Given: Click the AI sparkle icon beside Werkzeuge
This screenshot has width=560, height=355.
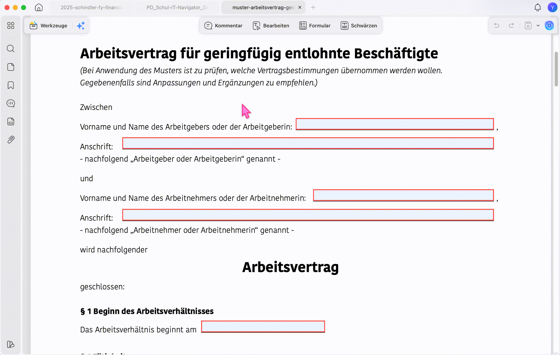Looking at the screenshot, I should point(81,26).
